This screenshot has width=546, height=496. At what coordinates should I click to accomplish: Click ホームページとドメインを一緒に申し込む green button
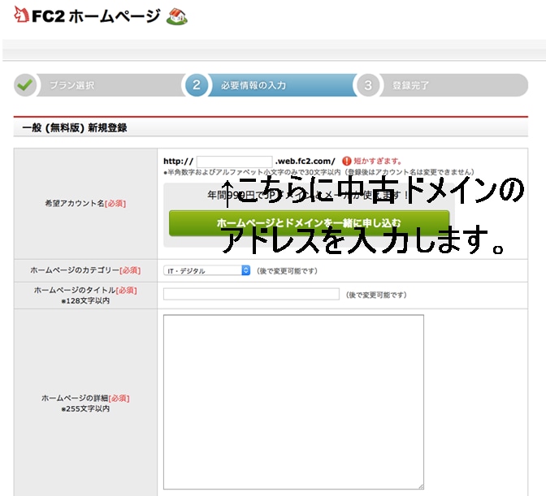point(310,222)
